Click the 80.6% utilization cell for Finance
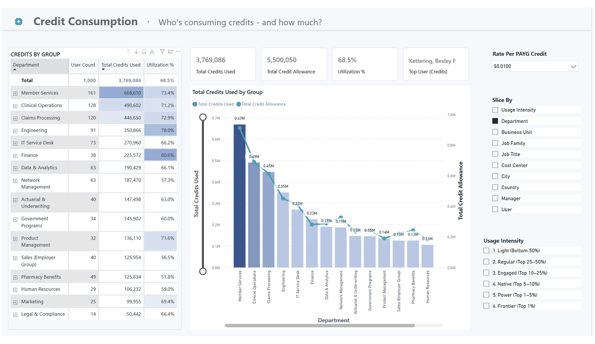This screenshot has width=595, height=344. tap(160, 155)
